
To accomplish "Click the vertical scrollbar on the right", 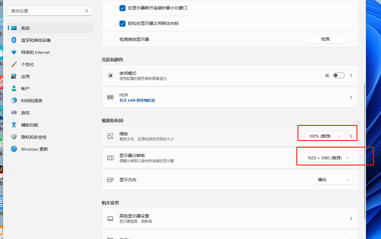I will coord(365,151).
